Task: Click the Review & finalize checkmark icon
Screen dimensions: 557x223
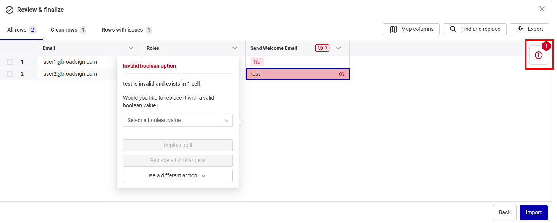Action: (10, 10)
